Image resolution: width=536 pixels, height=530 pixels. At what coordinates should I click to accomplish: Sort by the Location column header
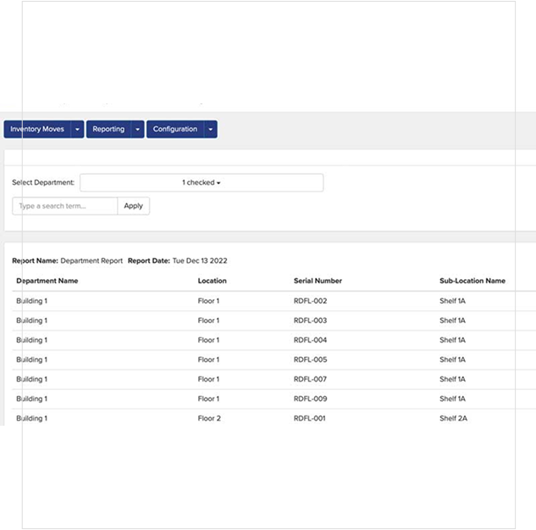212,281
